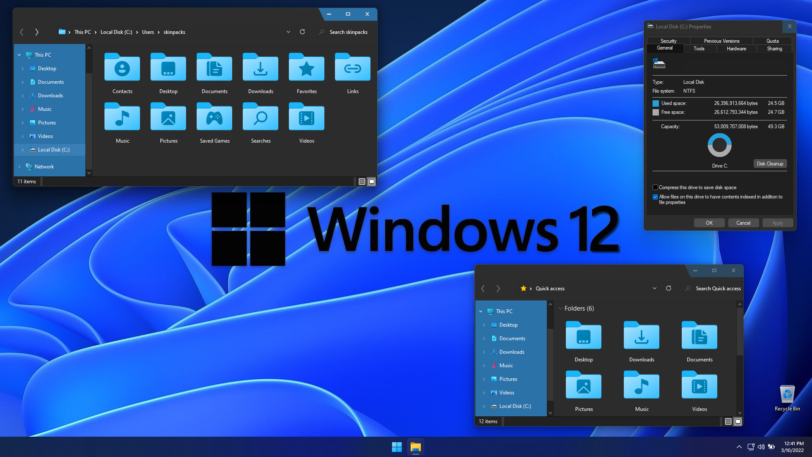
Task: Open the volume control in system tray
Action: coord(761,447)
